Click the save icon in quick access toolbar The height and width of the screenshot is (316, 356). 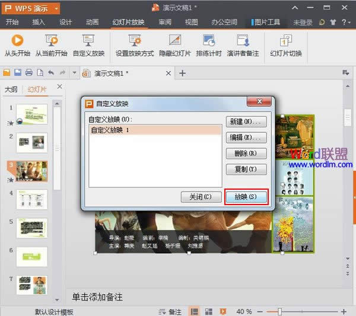(x=17, y=73)
